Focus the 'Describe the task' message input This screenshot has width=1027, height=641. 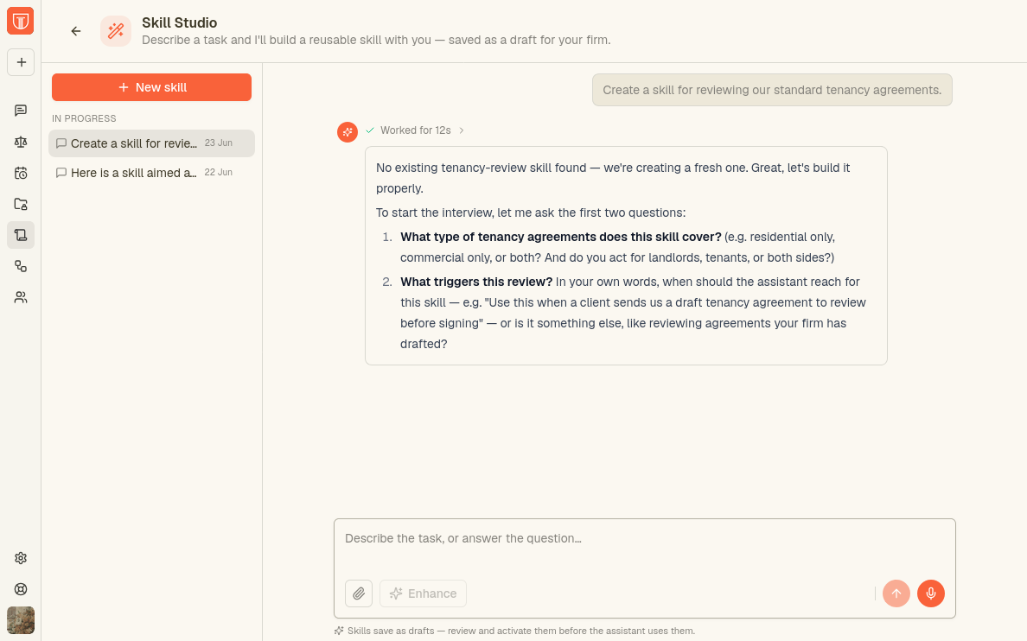(x=645, y=547)
